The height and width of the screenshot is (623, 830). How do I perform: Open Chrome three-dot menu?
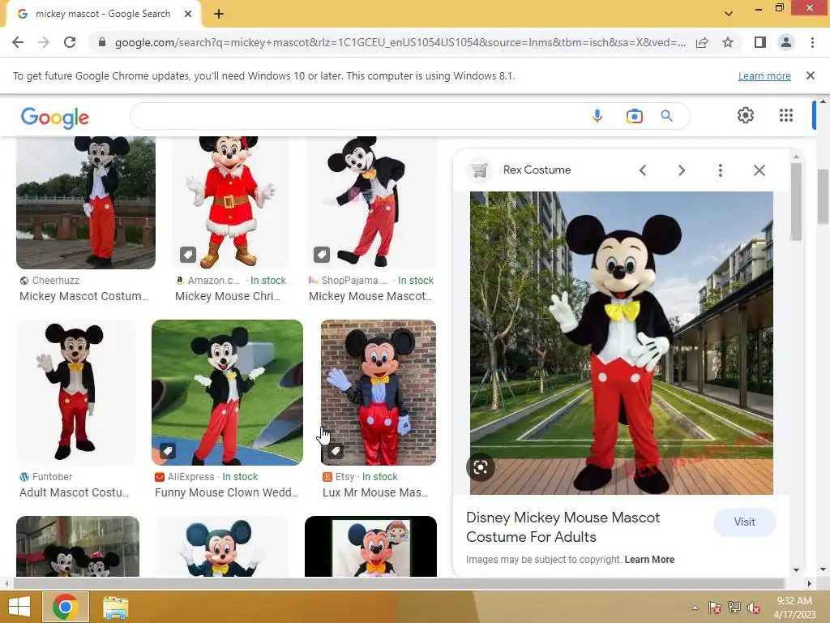[812, 42]
